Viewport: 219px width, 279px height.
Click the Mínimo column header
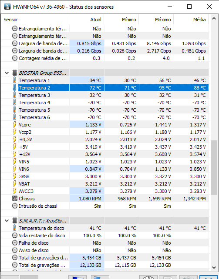pos(121,20)
